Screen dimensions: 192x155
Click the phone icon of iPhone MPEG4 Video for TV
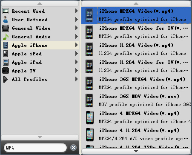[x=89, y=32]
